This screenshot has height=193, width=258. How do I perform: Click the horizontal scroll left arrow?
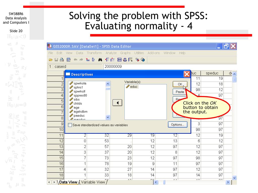pyautogui.click(x=156, y=182)
